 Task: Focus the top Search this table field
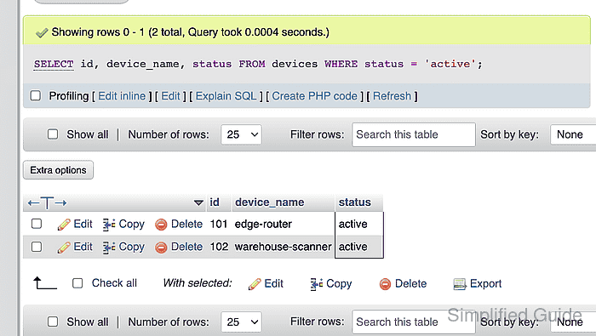coord(414,134)
